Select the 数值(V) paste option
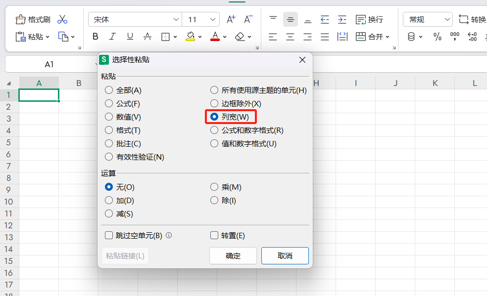This screenshot has width=487, height=296. coord(108,118)
